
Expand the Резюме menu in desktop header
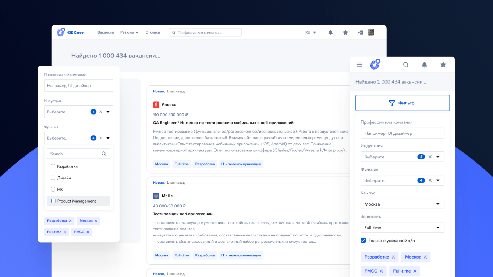[x=129, y=32]
